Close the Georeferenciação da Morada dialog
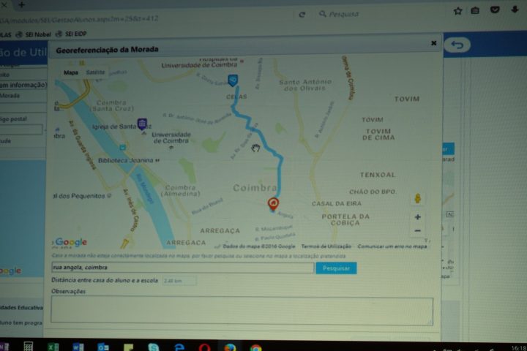 (433, 43)
